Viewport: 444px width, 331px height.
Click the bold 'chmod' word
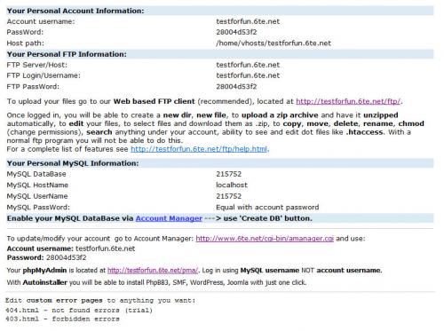(411, 123)
